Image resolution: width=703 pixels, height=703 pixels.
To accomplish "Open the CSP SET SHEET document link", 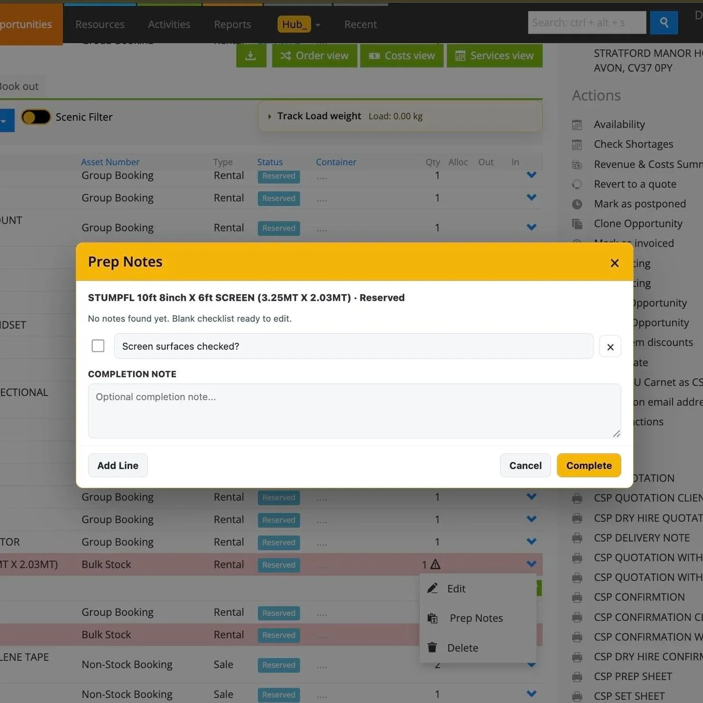I will 629,697.
